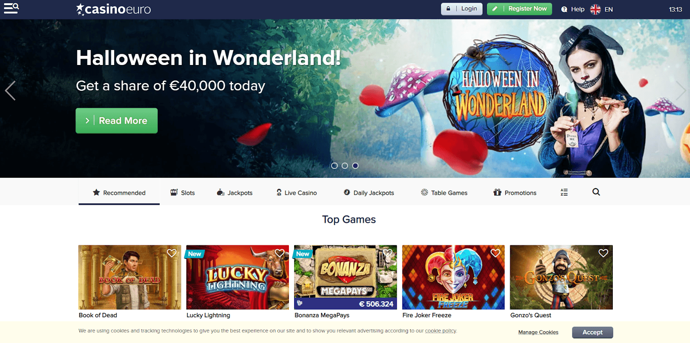Click the Help question mark icon
Screen dimensions: 690x343
tap(564, 9)
